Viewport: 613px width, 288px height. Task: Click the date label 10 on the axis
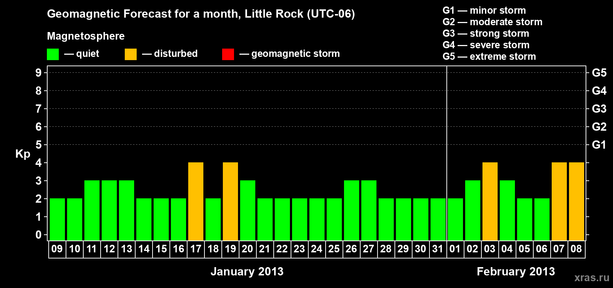(75, 249)
